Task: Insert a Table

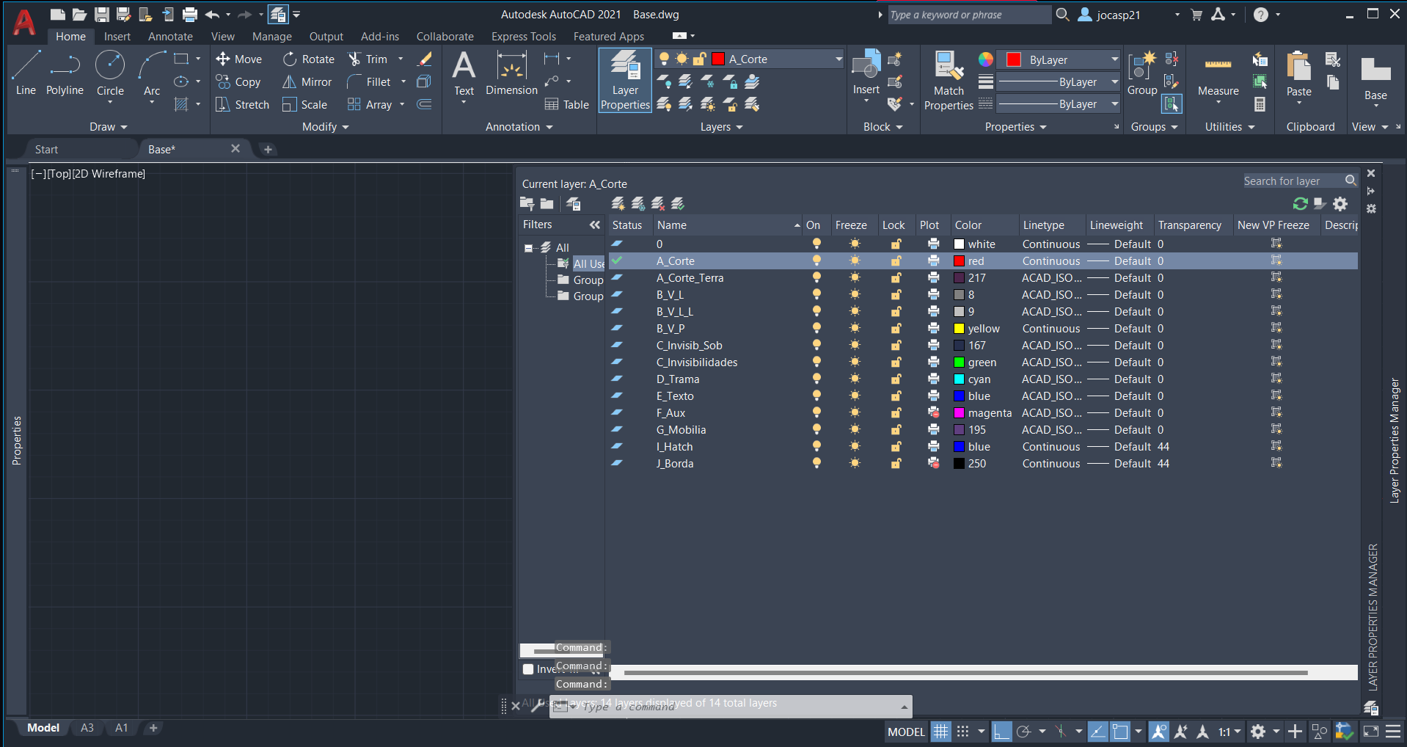Action: 566,105
